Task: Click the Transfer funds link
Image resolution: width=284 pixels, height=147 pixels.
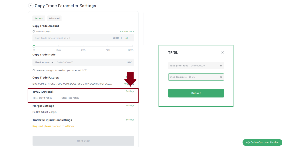Action: click(127, 31)
